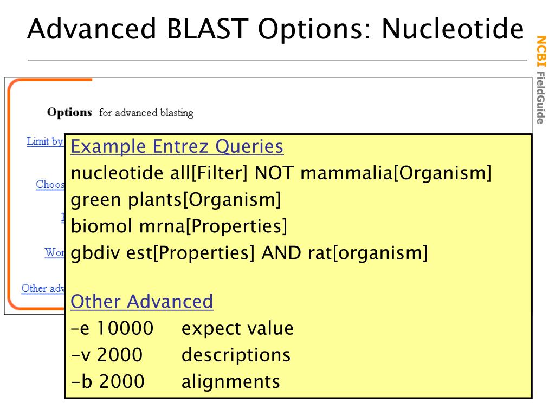The image size is (555, 416).
Task: Open the "Other Advanced" link
Action: tap(142, 301)
